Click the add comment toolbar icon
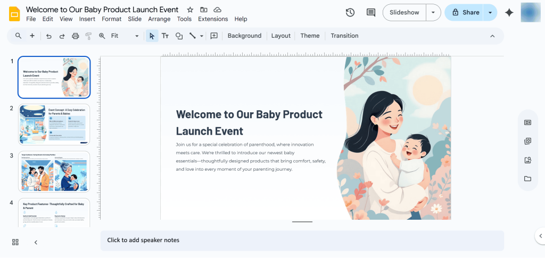Screen dimensions: 545x258 [214, 36]
